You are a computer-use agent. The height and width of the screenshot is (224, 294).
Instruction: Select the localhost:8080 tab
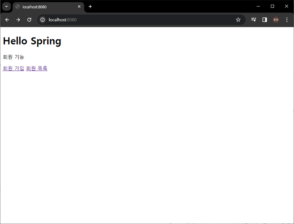coord(48,7)
